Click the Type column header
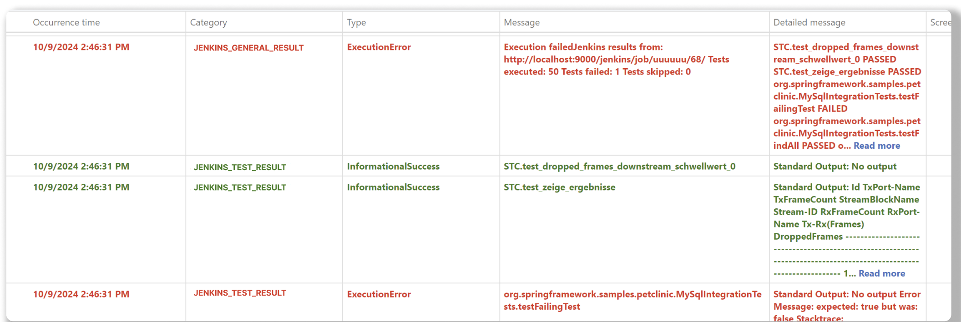Viewport: 961px width, 322px height. tap(356, 22)
